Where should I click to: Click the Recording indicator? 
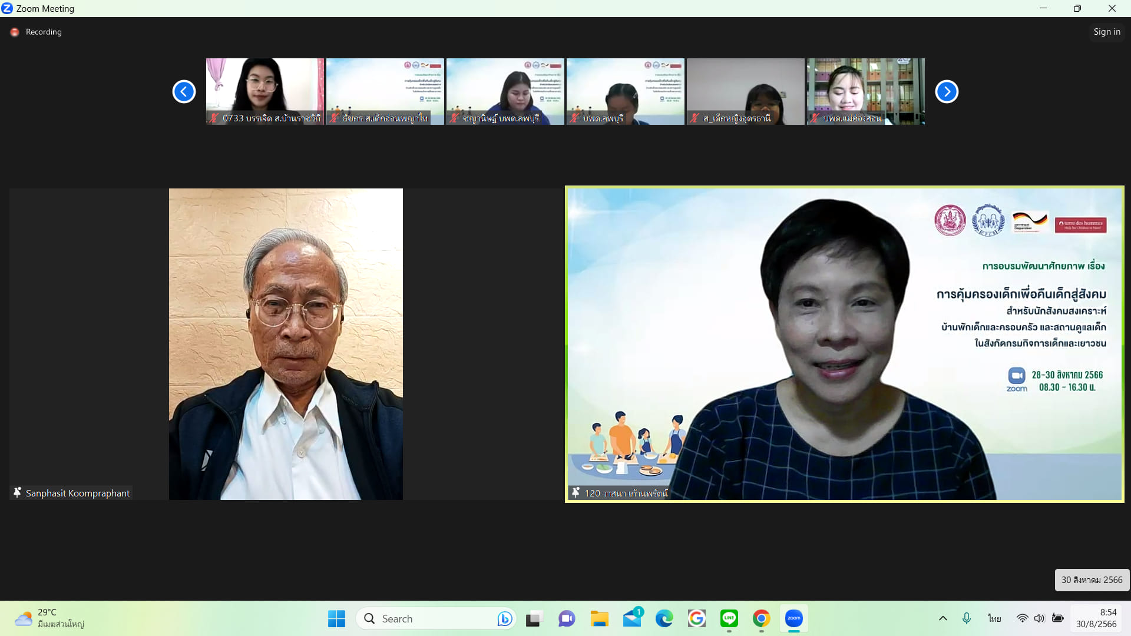(x=37, y=32)
